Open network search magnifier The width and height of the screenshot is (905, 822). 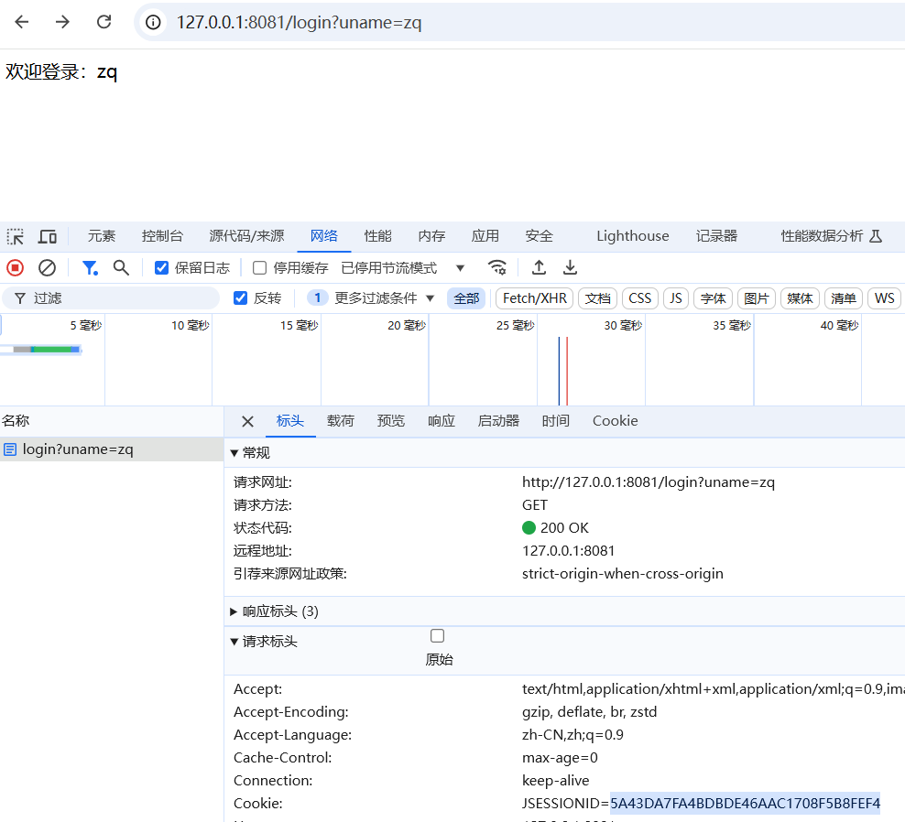(x=121, y=267)
